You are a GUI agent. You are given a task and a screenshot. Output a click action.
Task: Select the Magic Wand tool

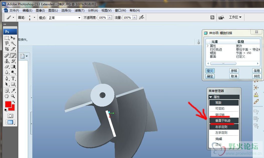(x=13, y=43)
